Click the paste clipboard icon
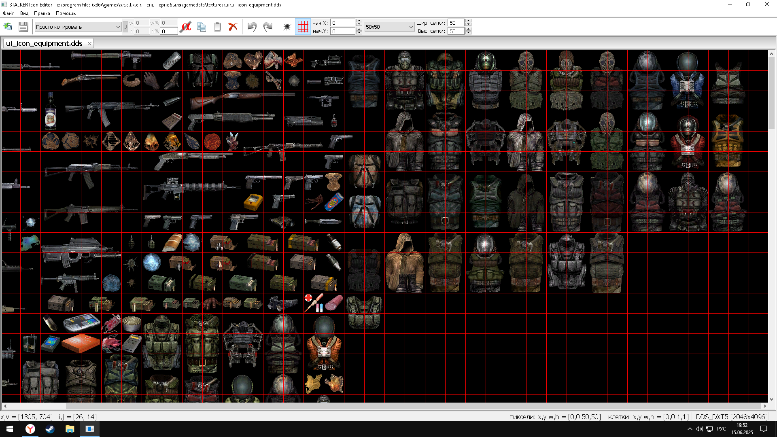 point(217,27)
